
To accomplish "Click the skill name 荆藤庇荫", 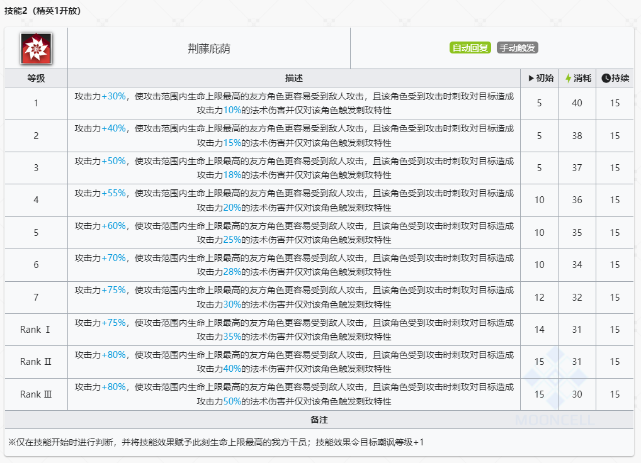I will pos(208,48).
